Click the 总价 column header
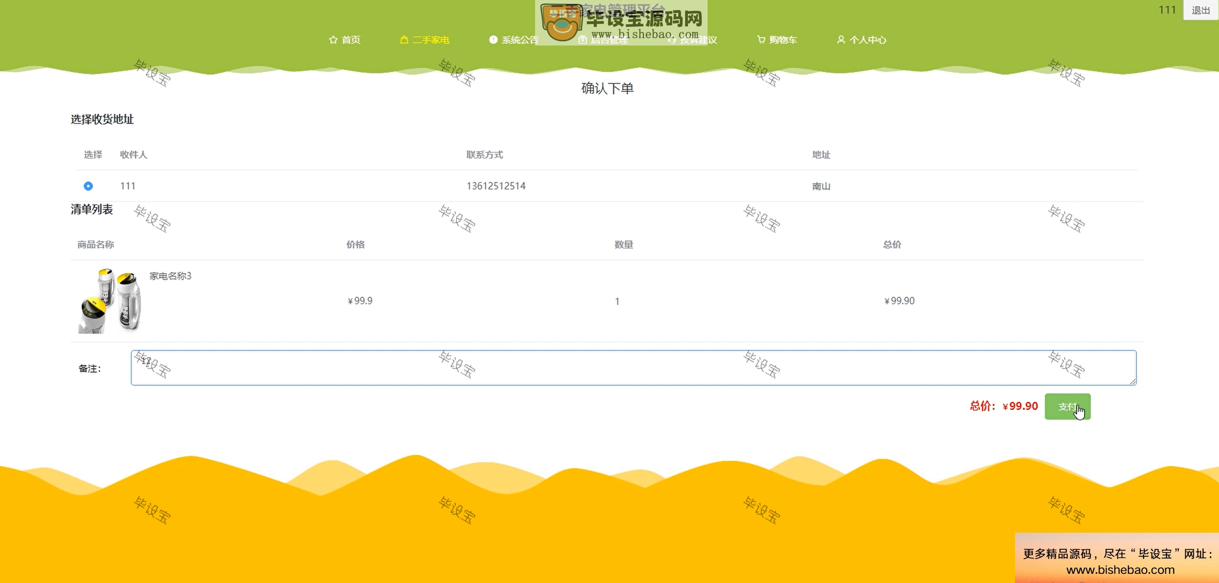This screenshot has width=1219, height=583. click(x=892, y=245)
